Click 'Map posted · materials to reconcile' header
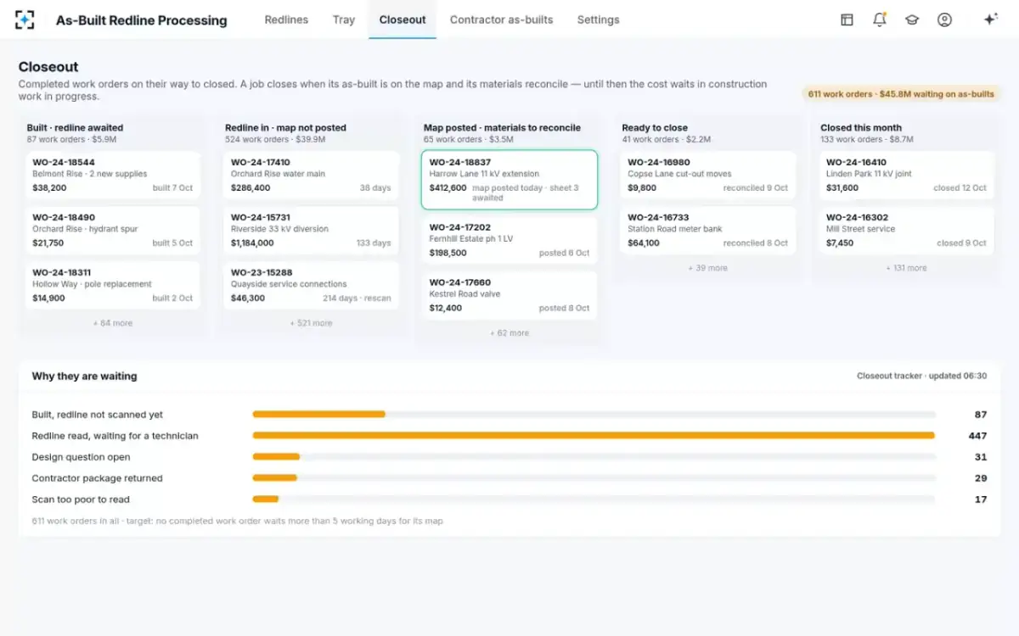1019x636 pixels. 502,128
